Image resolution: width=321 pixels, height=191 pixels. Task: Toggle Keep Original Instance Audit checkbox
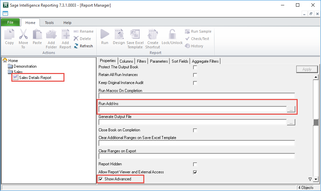point(195,83)
